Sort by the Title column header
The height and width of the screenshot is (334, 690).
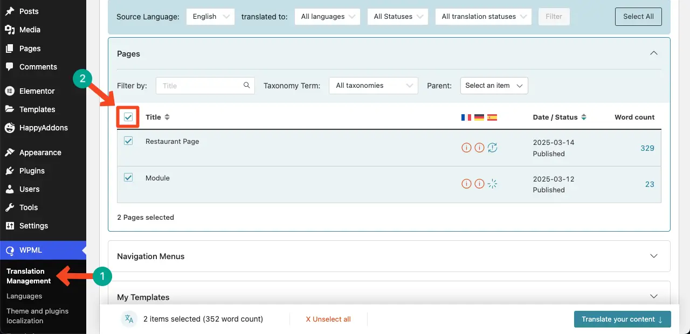click(157, 117)
